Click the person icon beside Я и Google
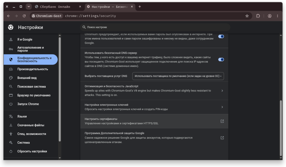 click(x=11, y=39)
